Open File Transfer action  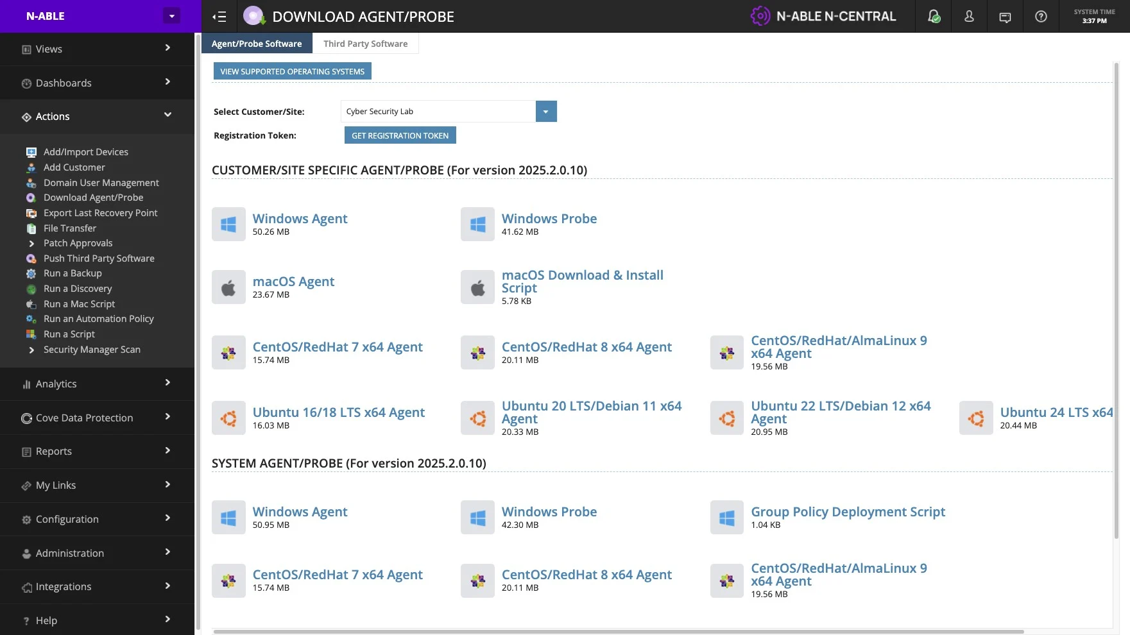tap(70, 228)
